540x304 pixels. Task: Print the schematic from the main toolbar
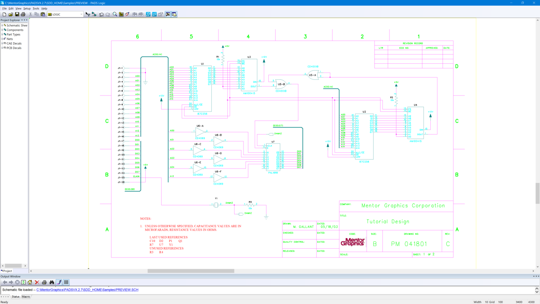23,14
